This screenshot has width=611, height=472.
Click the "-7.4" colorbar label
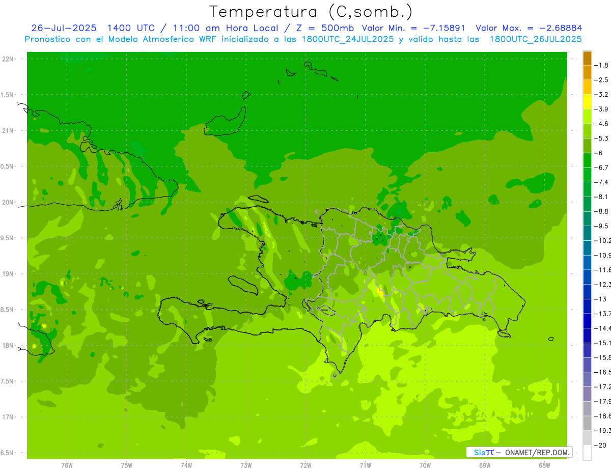pos(601,182)
